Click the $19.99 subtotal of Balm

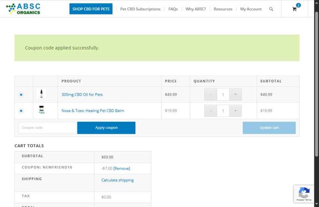point(266,110)
